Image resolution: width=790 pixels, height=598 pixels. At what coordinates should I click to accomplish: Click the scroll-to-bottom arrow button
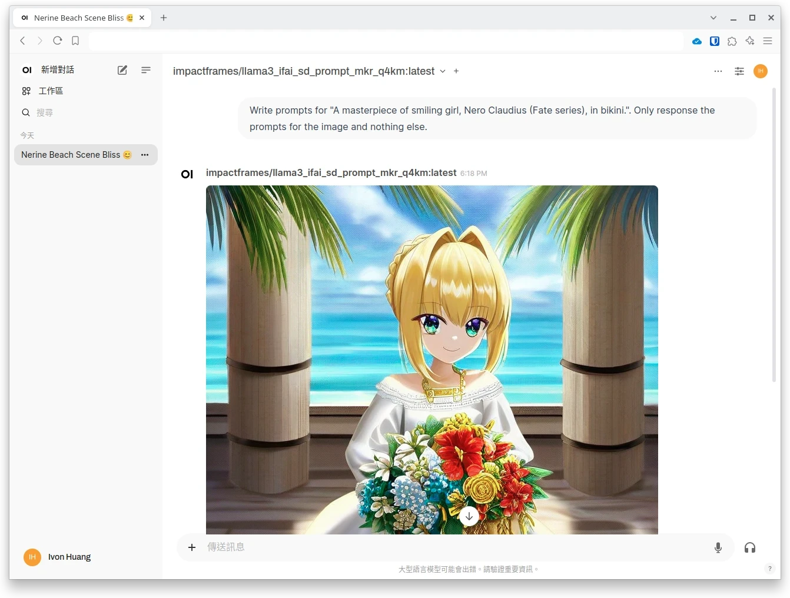[469, 516]
